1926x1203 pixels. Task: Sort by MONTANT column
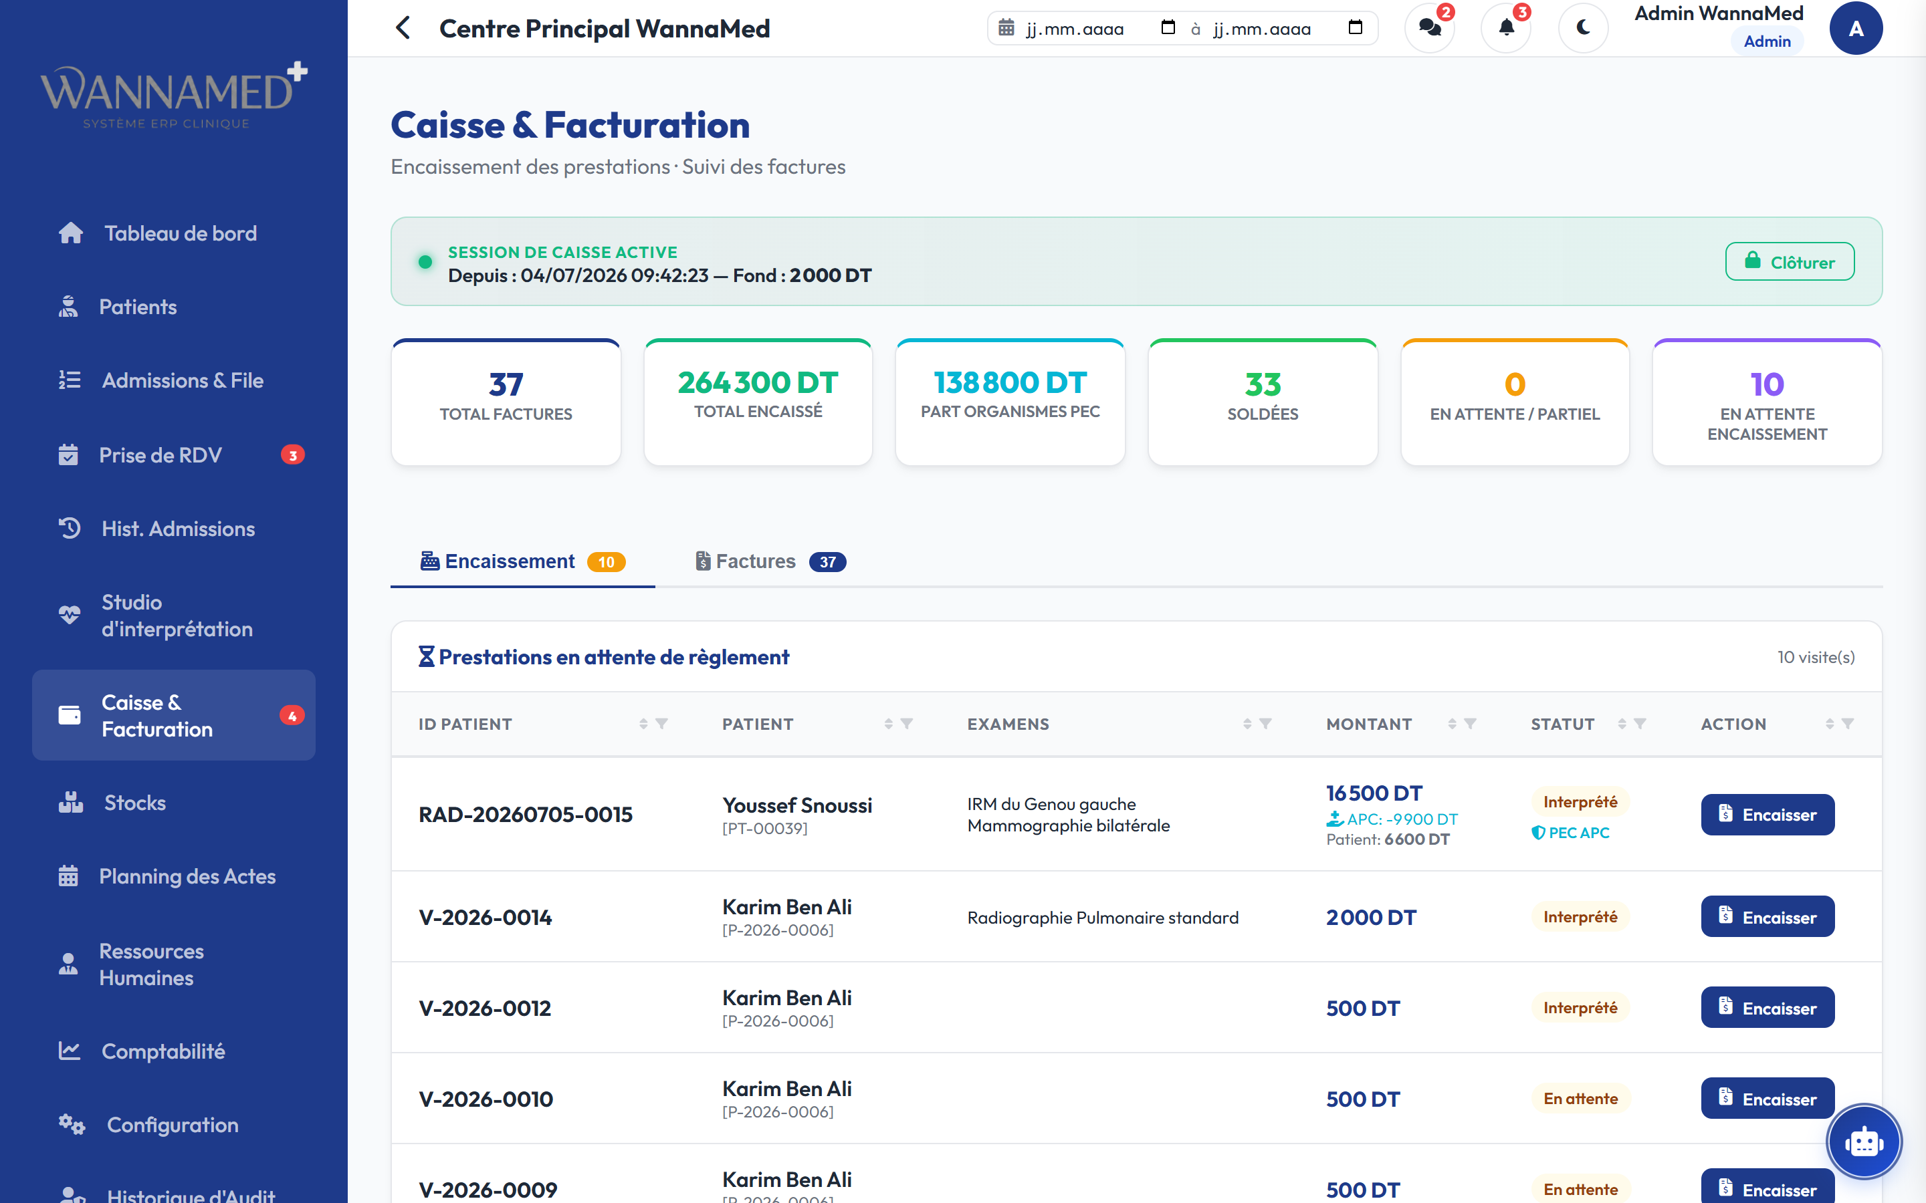[1452, 724]
